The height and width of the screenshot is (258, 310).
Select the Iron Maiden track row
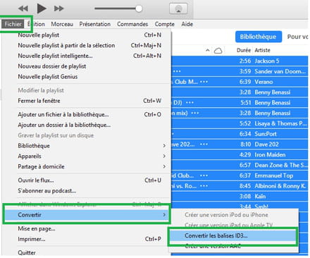240,154
